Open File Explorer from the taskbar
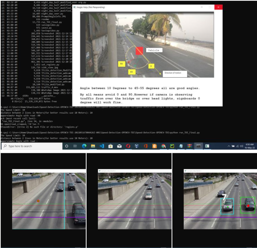 pyautogui.click(x=93, y=146)
